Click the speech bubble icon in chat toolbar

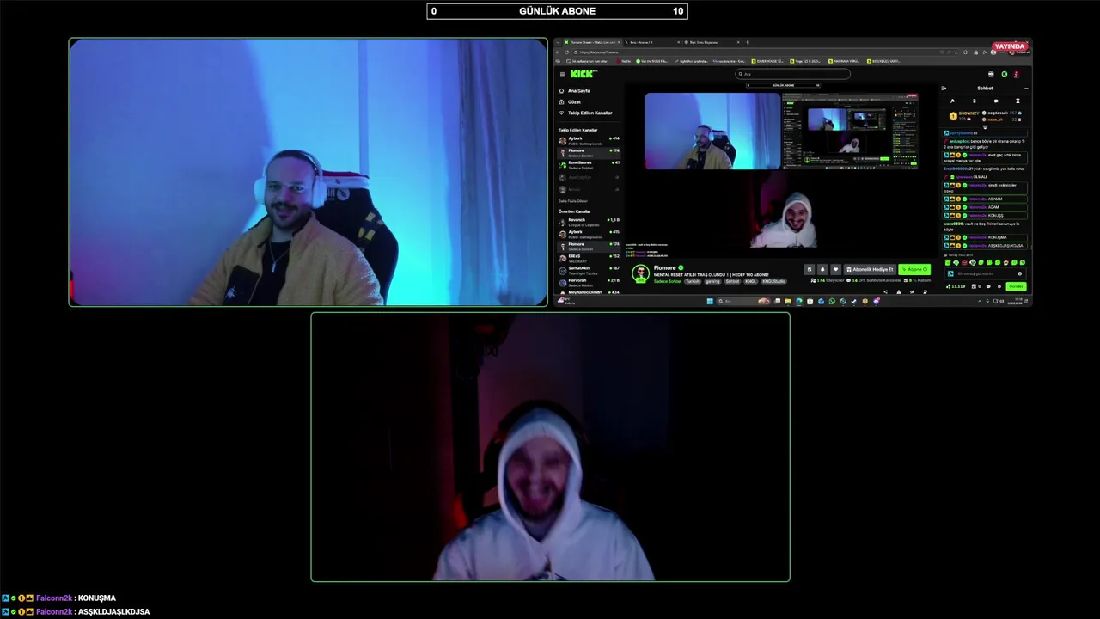click(x=996, y=101)
